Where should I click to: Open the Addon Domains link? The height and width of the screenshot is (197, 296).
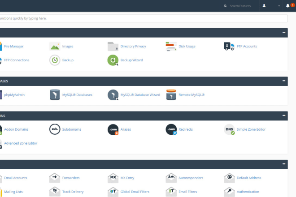point(16,129)
